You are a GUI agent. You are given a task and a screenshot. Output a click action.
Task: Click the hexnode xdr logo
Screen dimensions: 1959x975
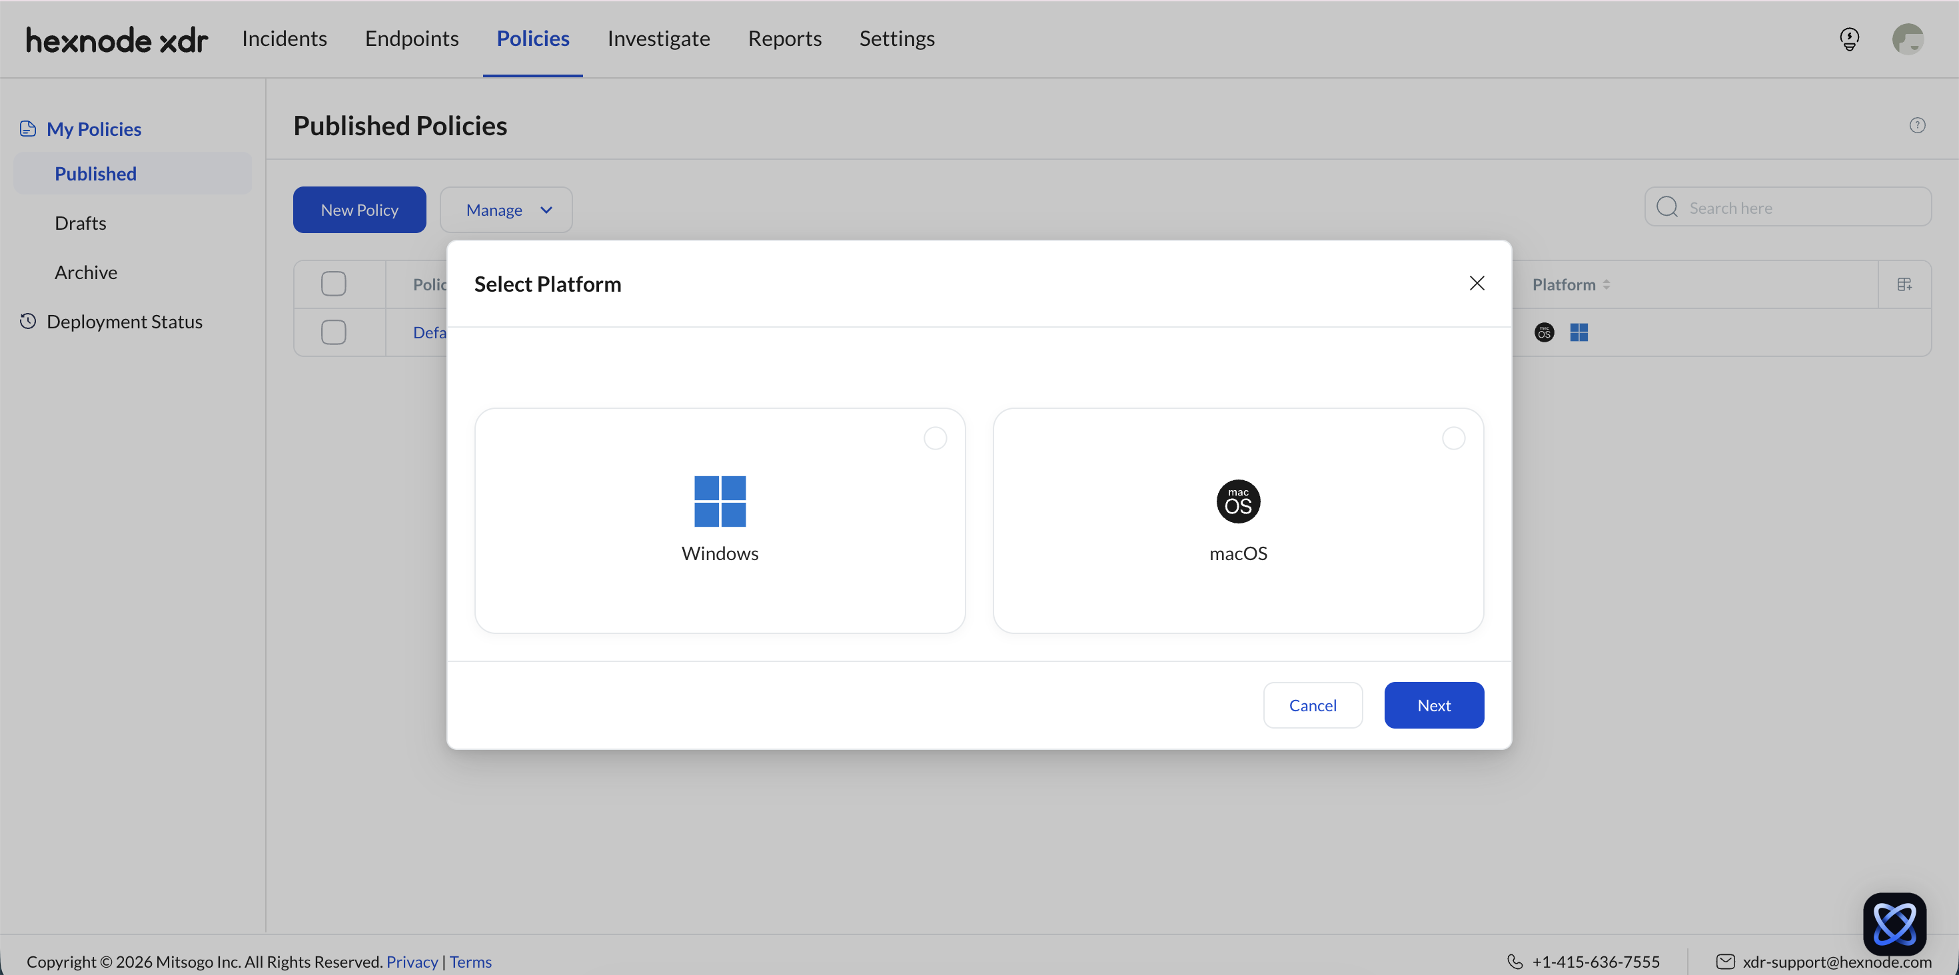click(117, 39)
